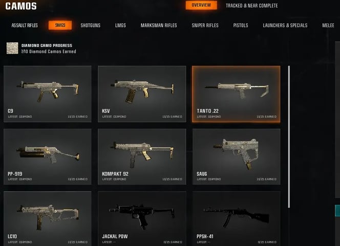This screenshot has height=246, width=340.
Task: Open the KSV weapon camo card
Action: (142, 94)
